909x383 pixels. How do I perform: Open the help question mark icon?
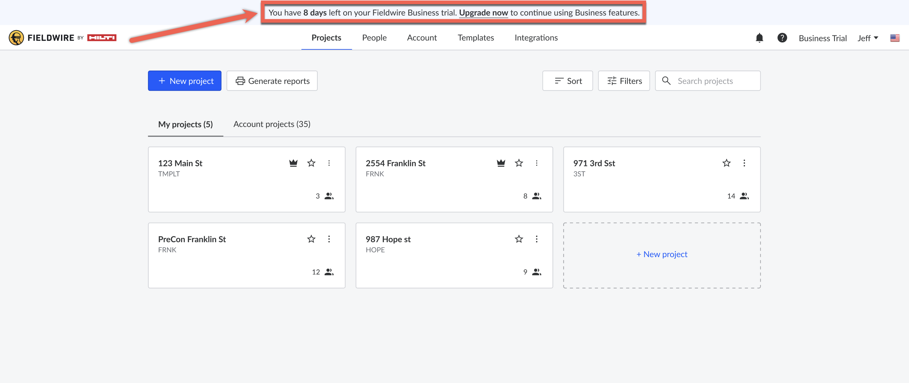781,38
